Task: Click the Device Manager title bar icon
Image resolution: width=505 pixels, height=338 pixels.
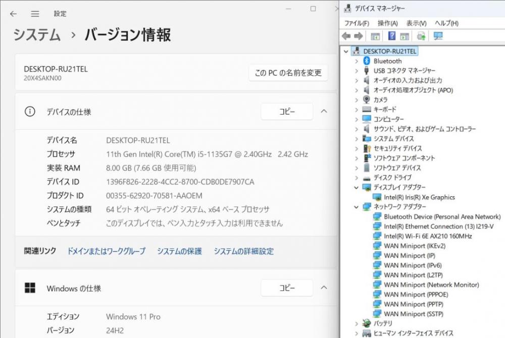Action: coord(347,9)
